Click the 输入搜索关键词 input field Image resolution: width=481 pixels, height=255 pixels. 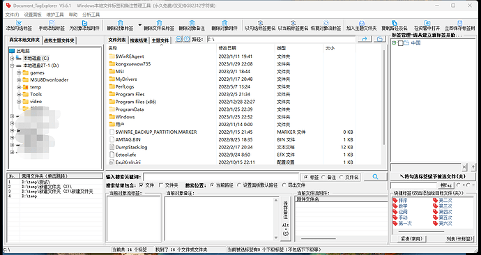[x=221, y=177]
